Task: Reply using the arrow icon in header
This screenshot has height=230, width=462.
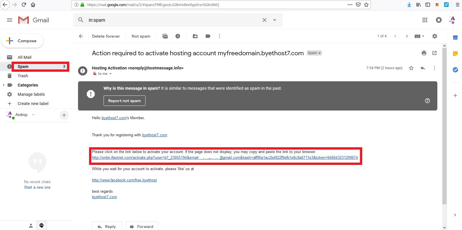Action: tap(423, 68)
